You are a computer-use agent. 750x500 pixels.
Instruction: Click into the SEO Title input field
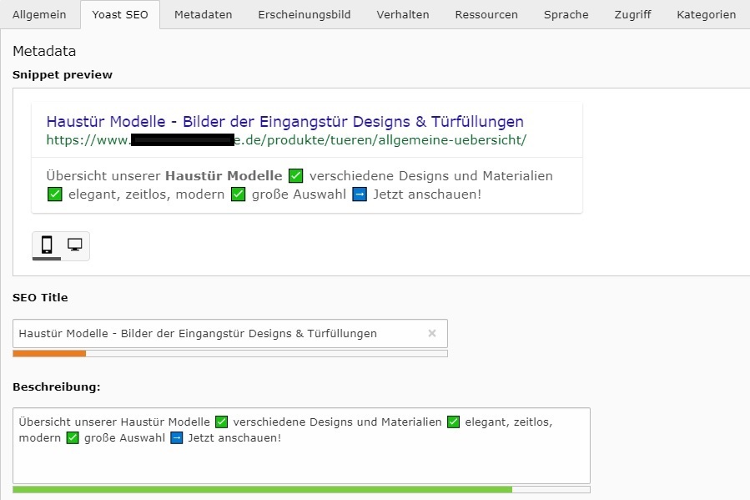217,333
